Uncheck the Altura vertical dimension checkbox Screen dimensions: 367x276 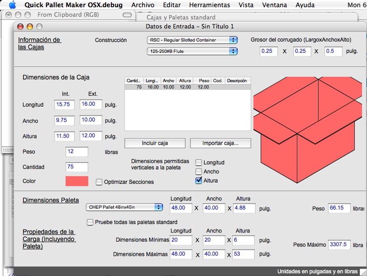tap(199, 180)
